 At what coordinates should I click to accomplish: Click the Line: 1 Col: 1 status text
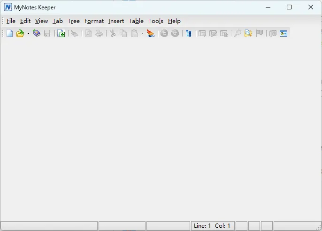pyautogui.click(x=212, y=226)
